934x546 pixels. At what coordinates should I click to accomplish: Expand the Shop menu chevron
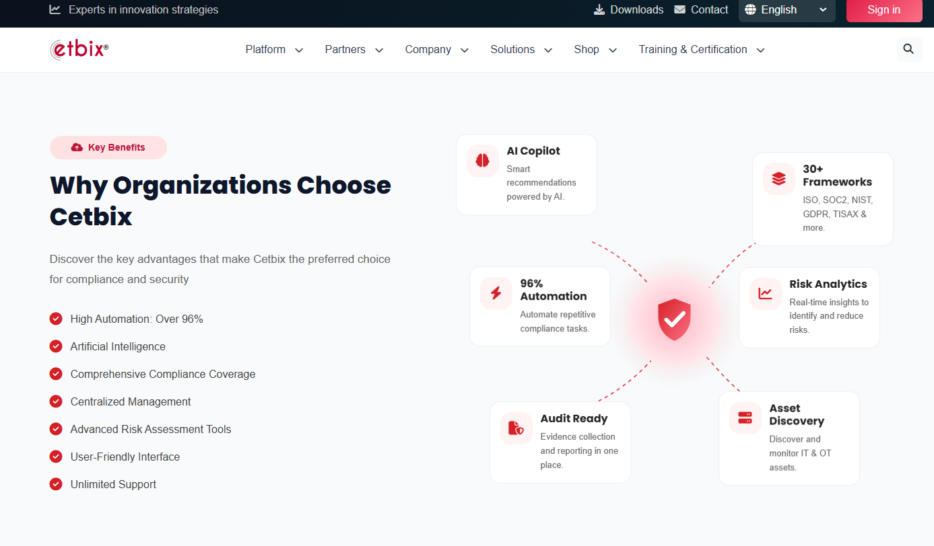click(x=613, y=50)
